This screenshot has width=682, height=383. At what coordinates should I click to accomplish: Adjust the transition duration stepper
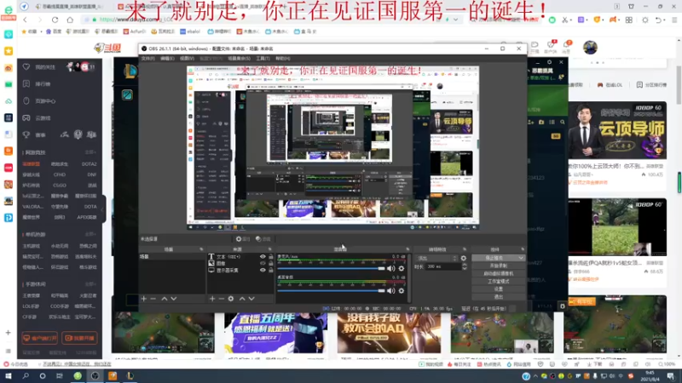coord(464,266)
